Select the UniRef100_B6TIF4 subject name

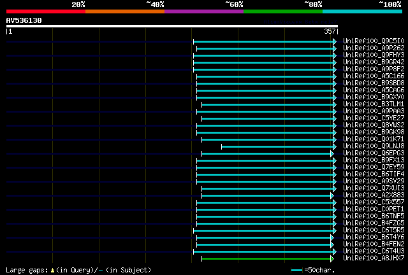coord(374,174)
